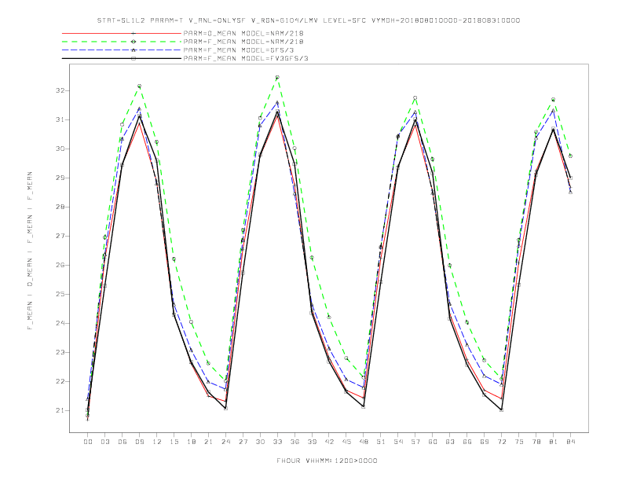The image size is (622, 481).
Task: Click x-axis forecast hour label 60
Action: pyautogui.click(x=433, y=442)
